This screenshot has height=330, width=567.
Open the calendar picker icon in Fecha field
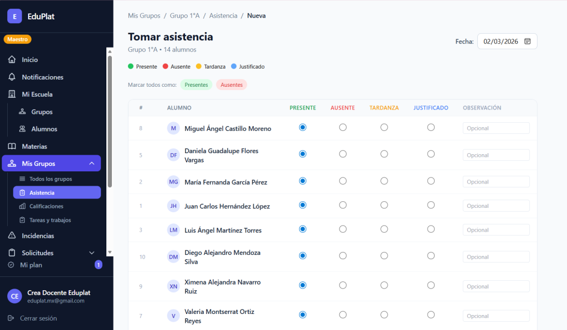[527, 41]
